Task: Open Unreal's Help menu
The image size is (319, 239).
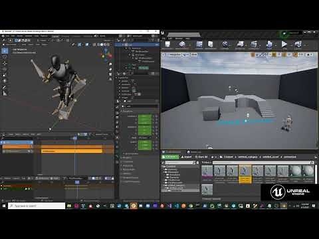Action: point(187,39)
